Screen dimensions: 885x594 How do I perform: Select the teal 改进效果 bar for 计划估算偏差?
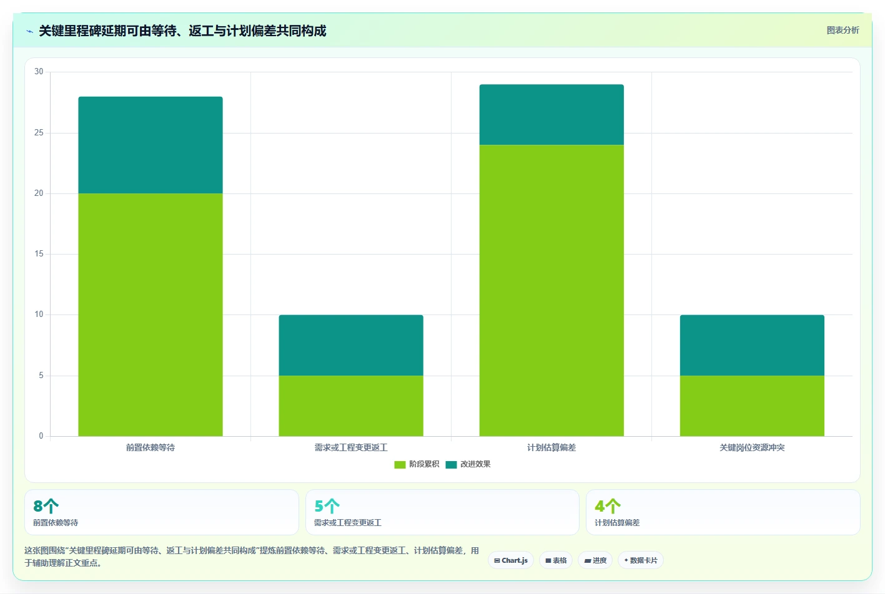551,115
